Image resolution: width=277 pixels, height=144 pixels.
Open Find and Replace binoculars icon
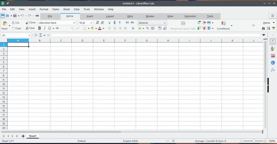pyautogui.click(x=263, y=28)
